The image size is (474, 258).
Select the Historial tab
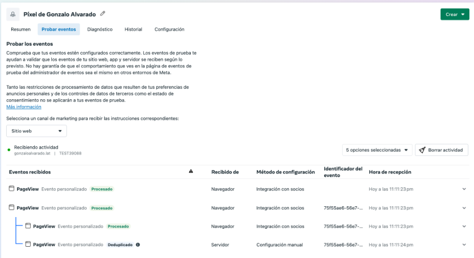coord(133,30)
